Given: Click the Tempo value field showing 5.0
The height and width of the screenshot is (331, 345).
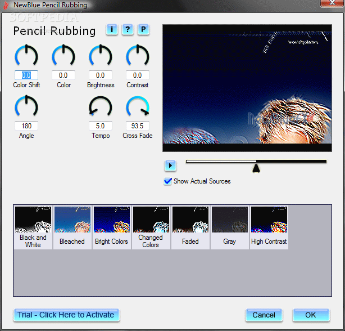Looking at the screenshot, I should point(101,126).
